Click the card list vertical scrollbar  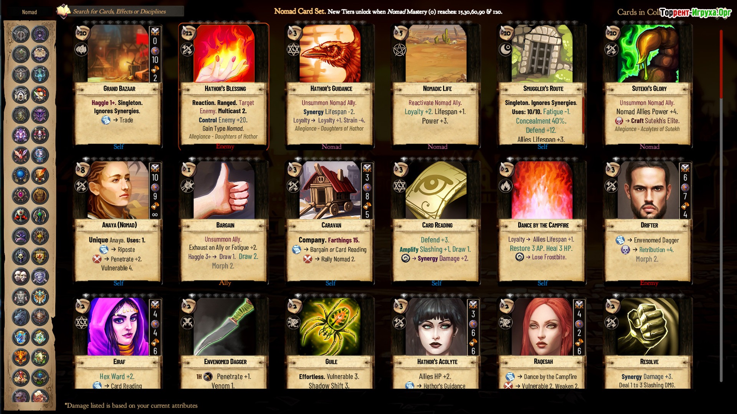pos(721,205)
